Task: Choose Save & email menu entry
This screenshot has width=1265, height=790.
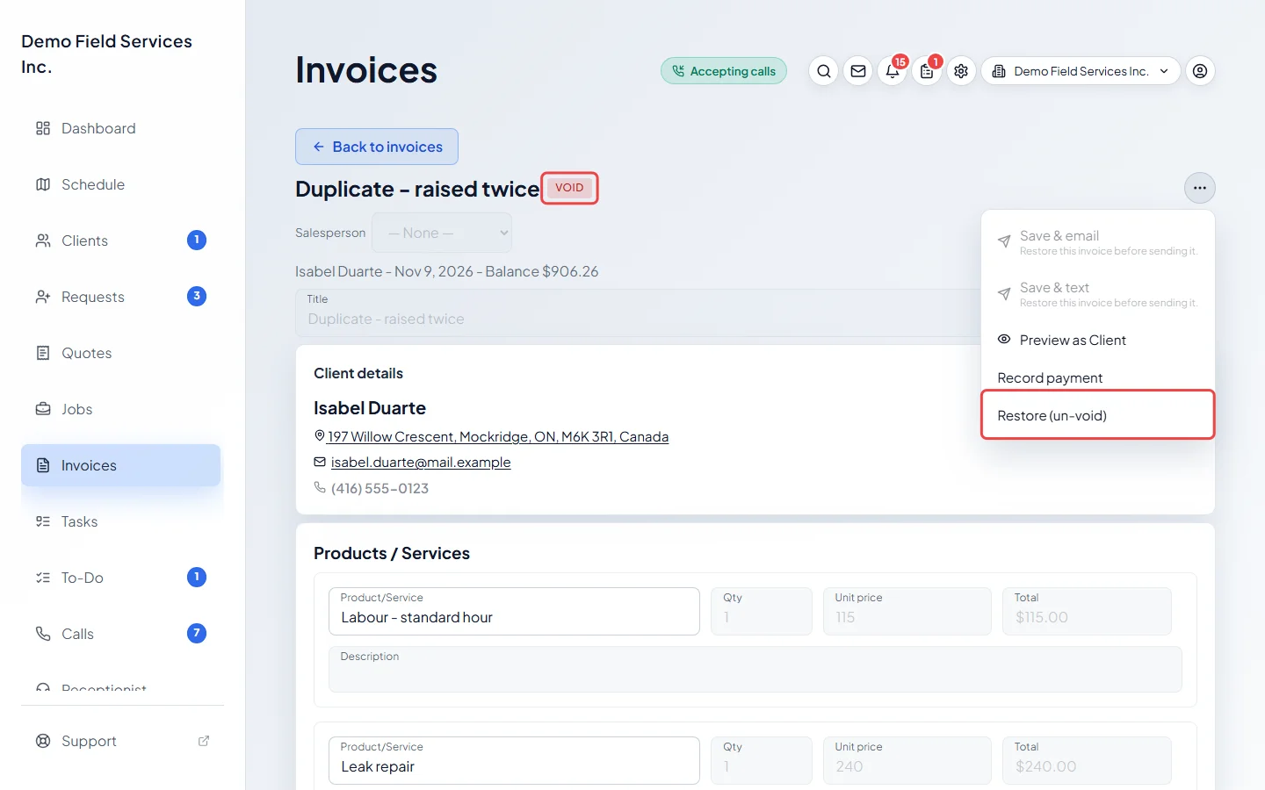Action: [x=1098, y=242]
